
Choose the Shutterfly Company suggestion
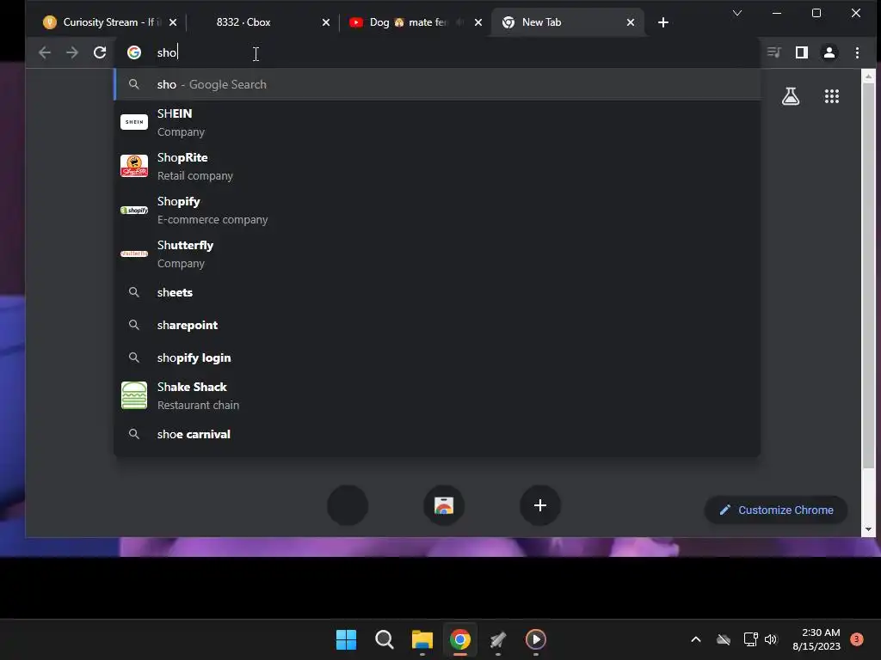(x=438, y=254)
